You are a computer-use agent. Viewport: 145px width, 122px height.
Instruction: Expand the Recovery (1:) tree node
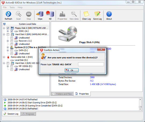8,41
